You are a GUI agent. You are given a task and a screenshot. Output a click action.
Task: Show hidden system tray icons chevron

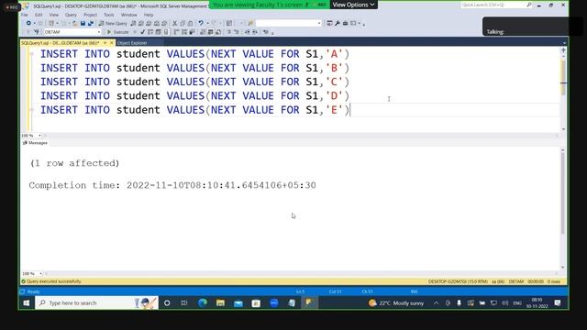coord(437,303)
